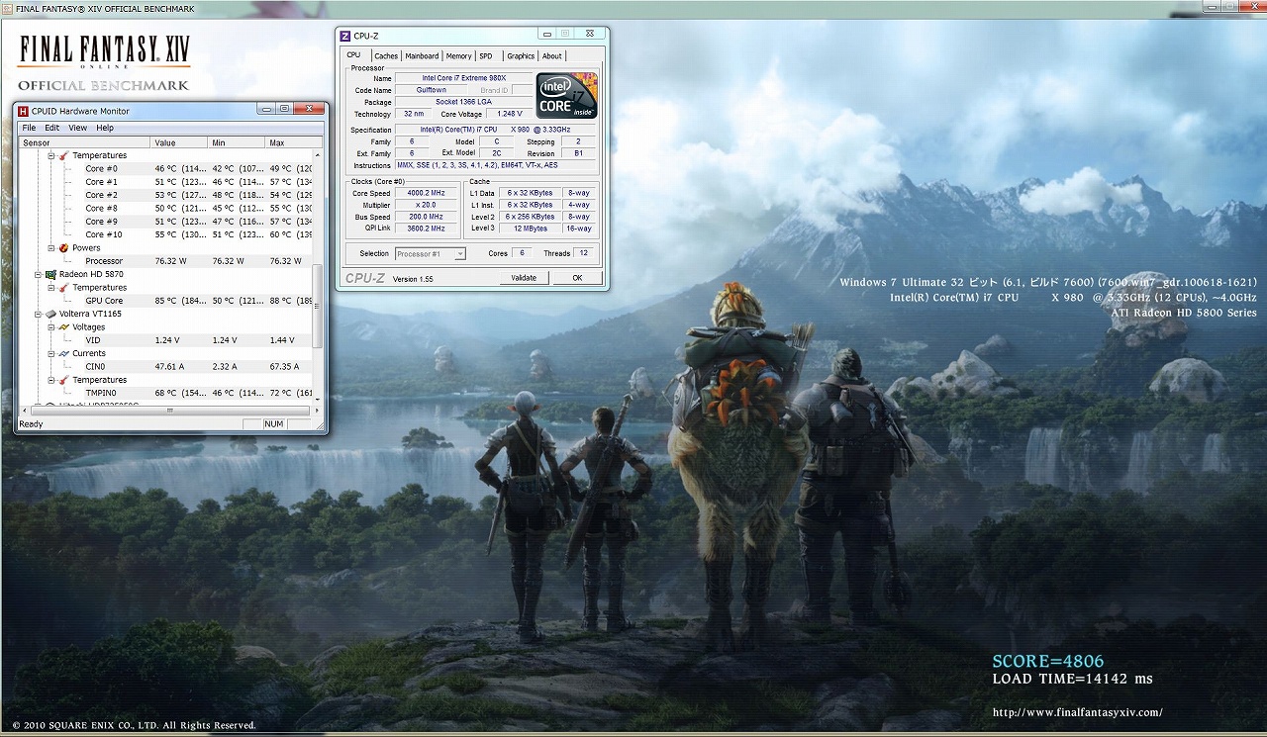Screen dimensions: 1267x737
Task: Collapse the Temperatures group containing TMPIN0
Action: point(50,380)
